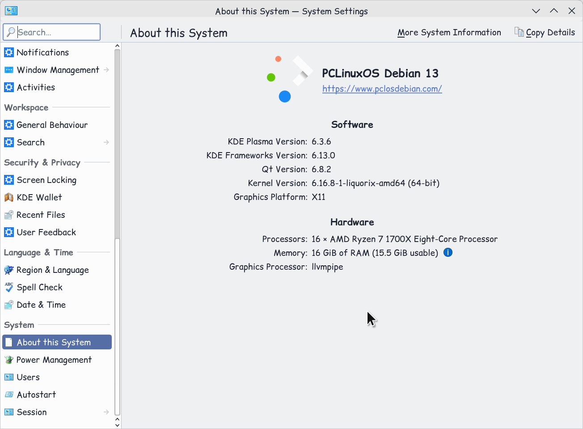The image size is (583, 429).
Task: Click the memory information icon
Action: click(448, 253)
